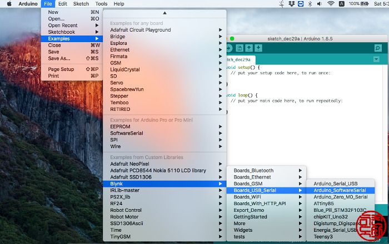Open the Wi-Fi status menu
This screenshot has height=244, width=389.
[331, 4]
